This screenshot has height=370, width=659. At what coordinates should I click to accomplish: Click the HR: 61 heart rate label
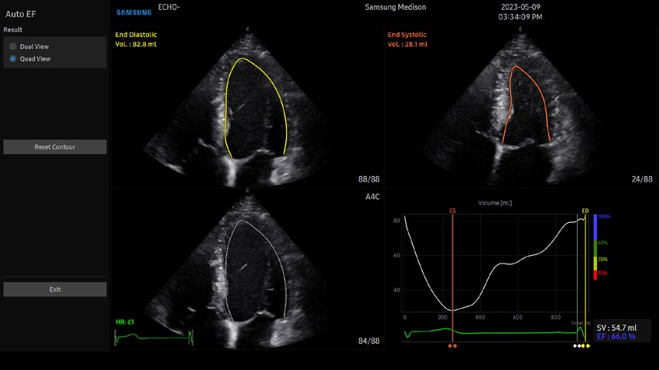pos(125,323)
